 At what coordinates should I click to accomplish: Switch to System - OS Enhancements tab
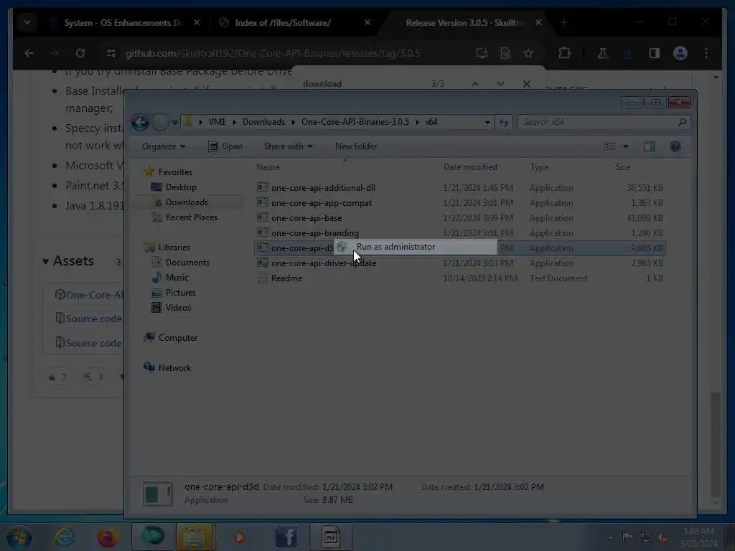click(122, 23)
